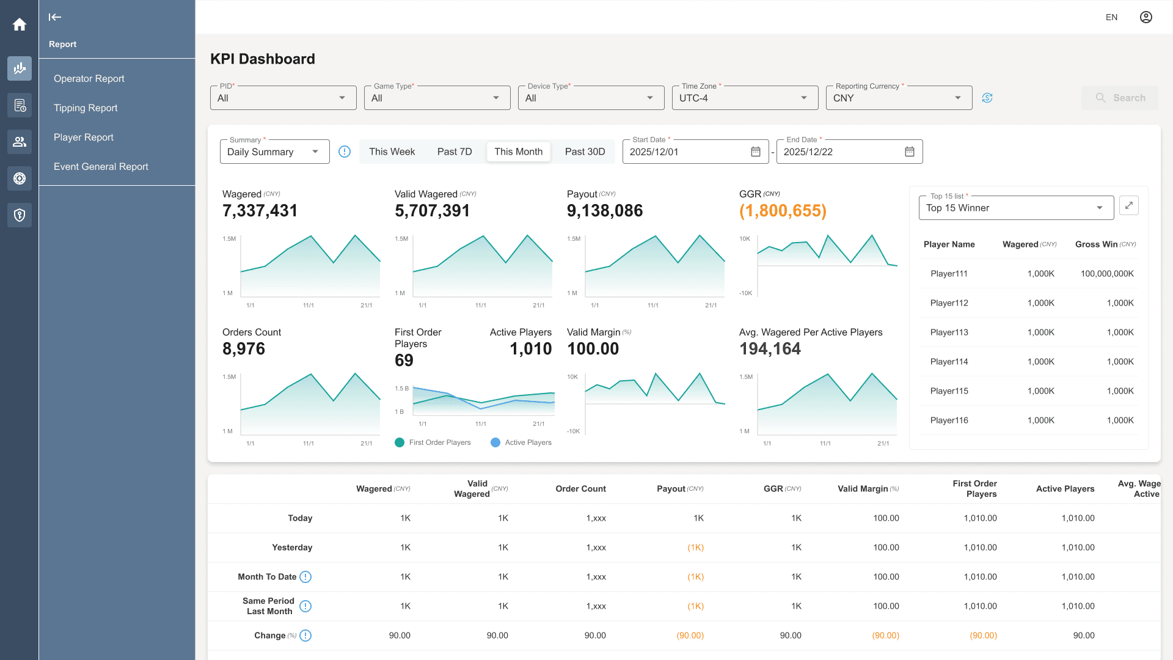The width and height of the screenshot is (1173, 660).
Task: Click Player116 in the winner list
Action: click(949, 420)
